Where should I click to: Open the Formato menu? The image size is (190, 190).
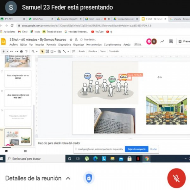51,45
